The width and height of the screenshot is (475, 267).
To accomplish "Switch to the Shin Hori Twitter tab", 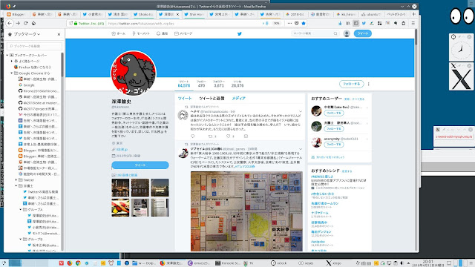I will coord(194,14).
